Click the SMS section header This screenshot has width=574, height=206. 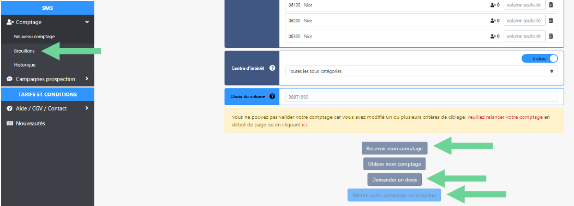tap(47, 8)
